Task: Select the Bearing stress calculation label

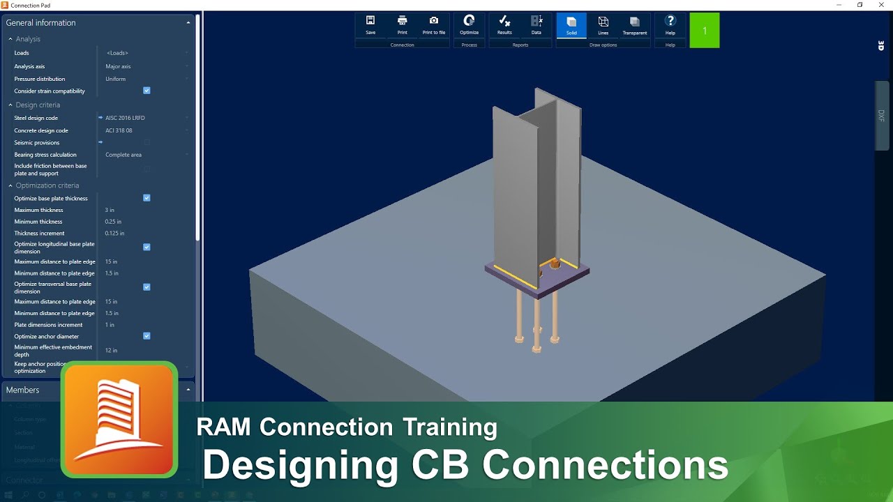Action: pyautogui.click(x=45, y=155)
